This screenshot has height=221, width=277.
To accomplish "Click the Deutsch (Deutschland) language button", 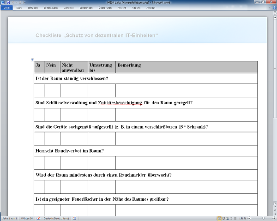I will point(54,218).
